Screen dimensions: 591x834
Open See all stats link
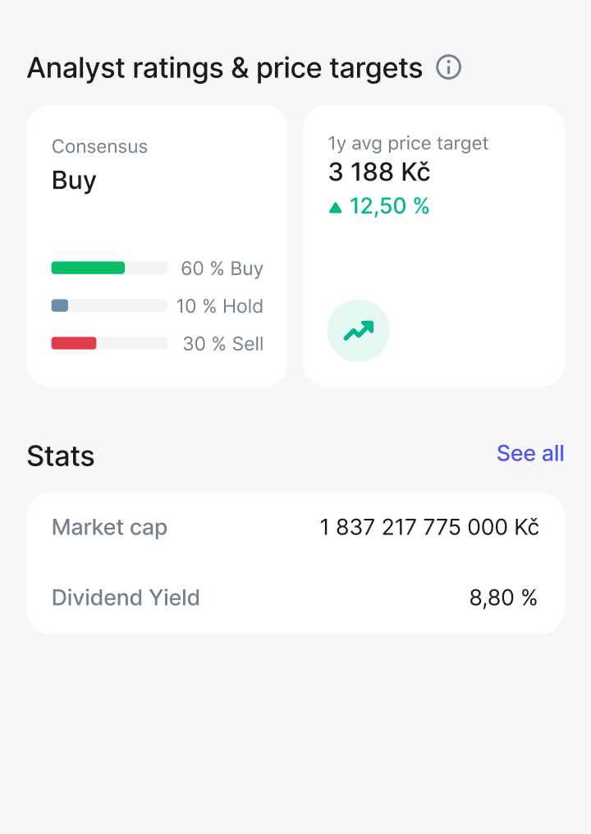[530, 454]
